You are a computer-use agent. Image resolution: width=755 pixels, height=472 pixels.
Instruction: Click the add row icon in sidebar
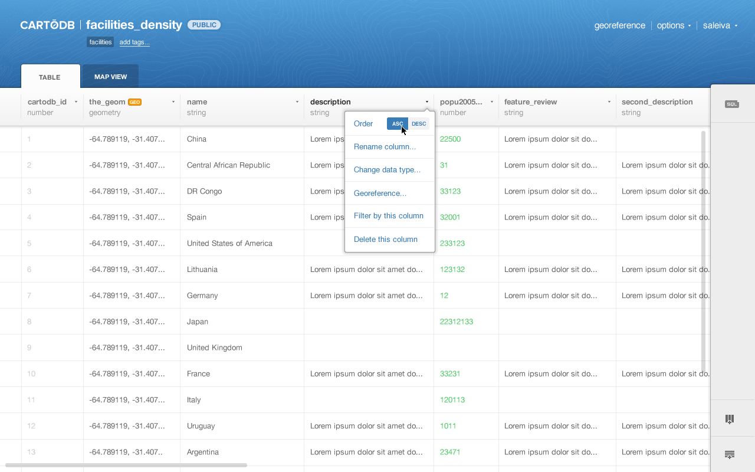click(x=730, y=454)
